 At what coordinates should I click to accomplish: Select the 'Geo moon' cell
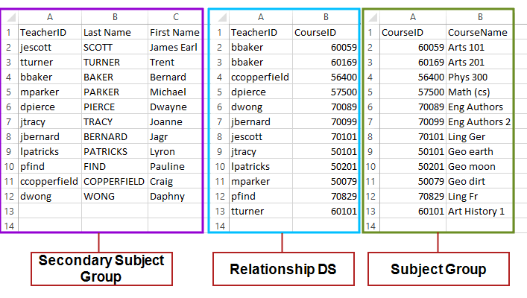pos(479,166)
